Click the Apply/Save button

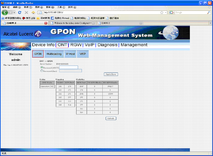point(111,74)
